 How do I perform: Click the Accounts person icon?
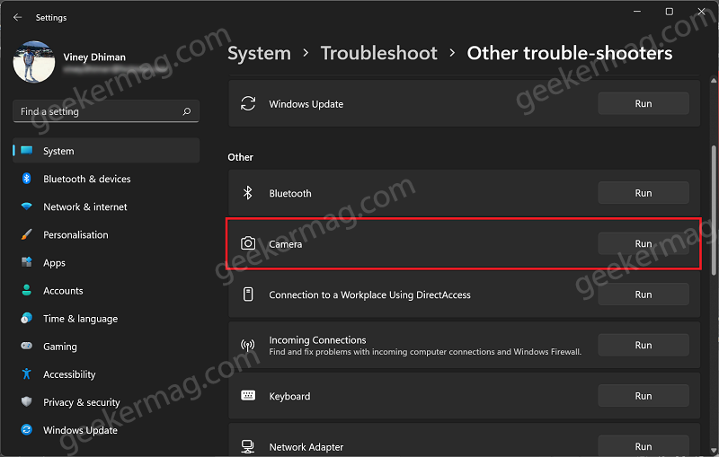[x=27, y=290]
